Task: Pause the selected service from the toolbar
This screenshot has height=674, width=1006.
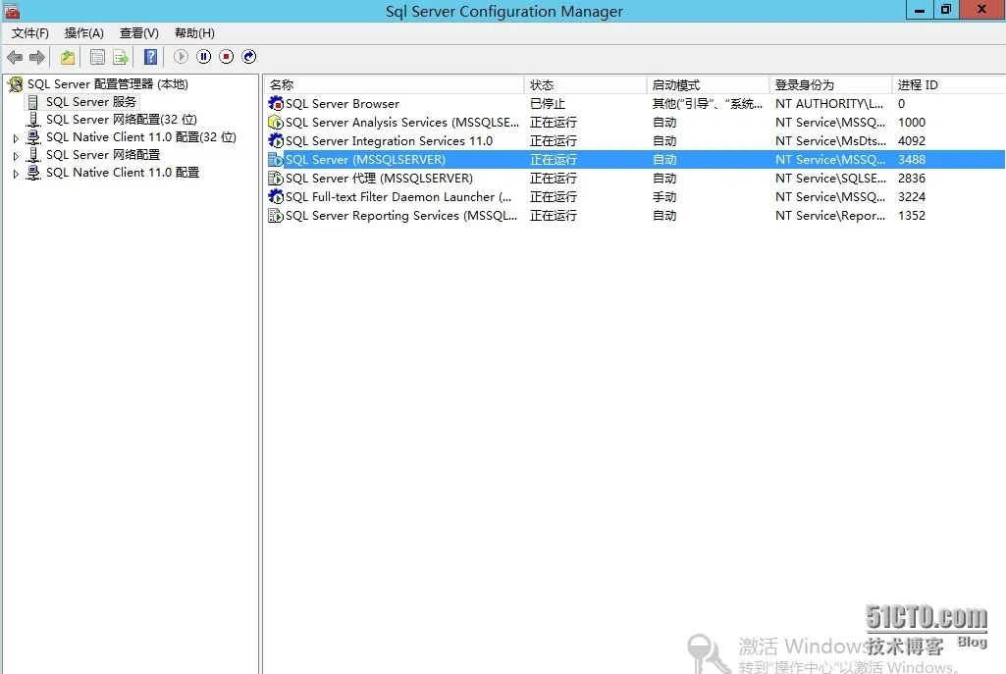Action: pos(204,57)
